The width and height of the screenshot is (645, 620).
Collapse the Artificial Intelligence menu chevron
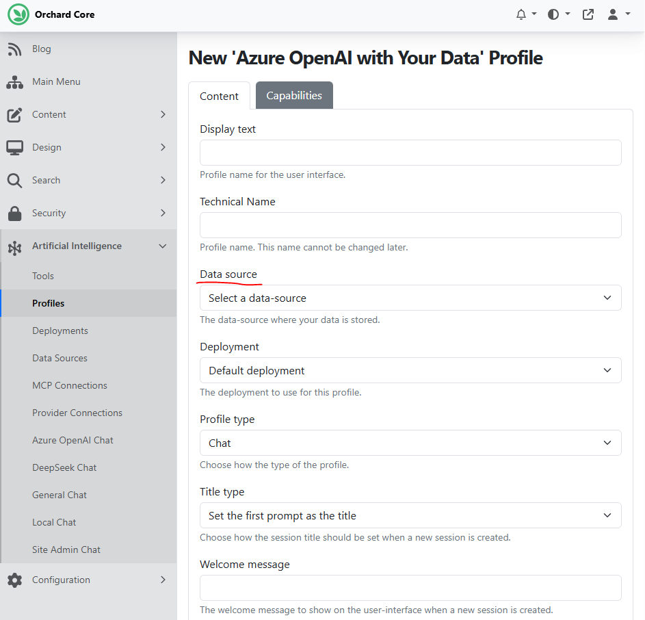163,246
